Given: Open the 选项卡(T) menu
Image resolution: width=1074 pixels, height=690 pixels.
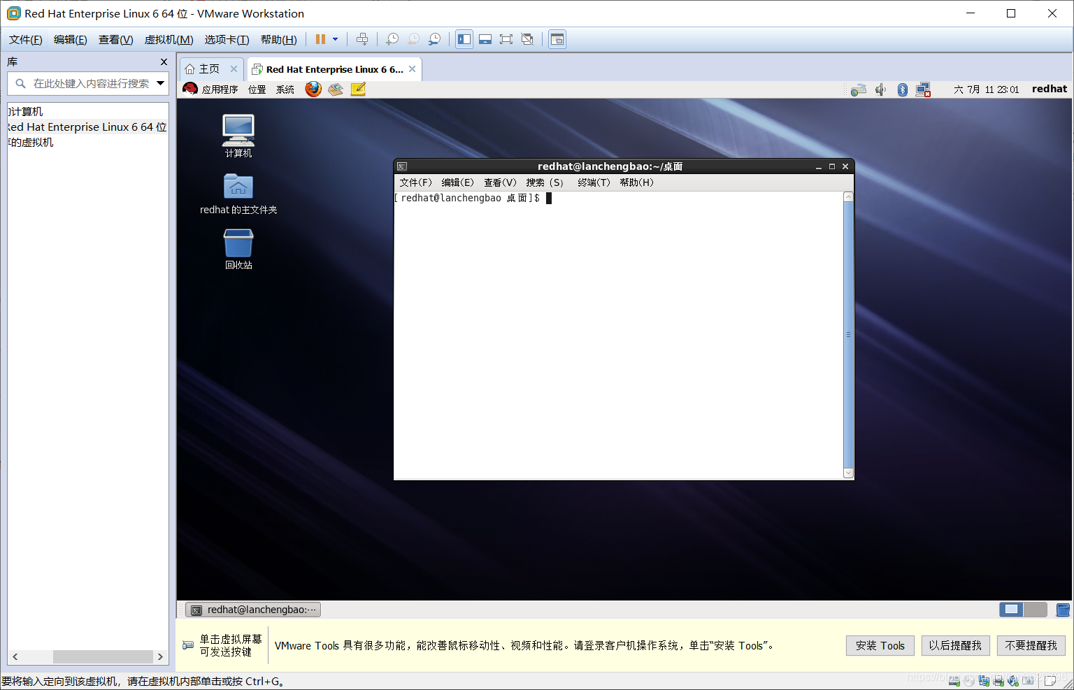Looking at the screenshot, I should pyautogui.click(x=227, y=40).
